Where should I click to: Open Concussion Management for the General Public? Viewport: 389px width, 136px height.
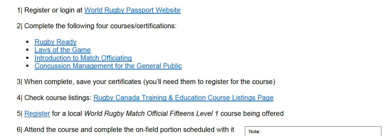108,66
